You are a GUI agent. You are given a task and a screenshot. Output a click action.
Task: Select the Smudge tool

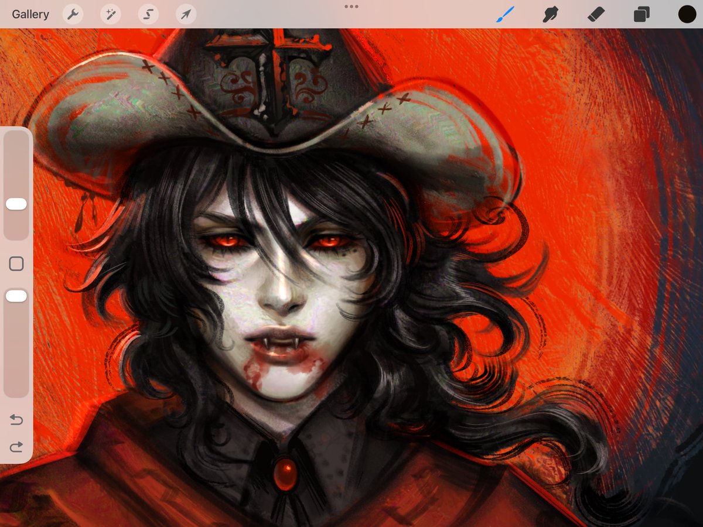click(x=550, y=15)
